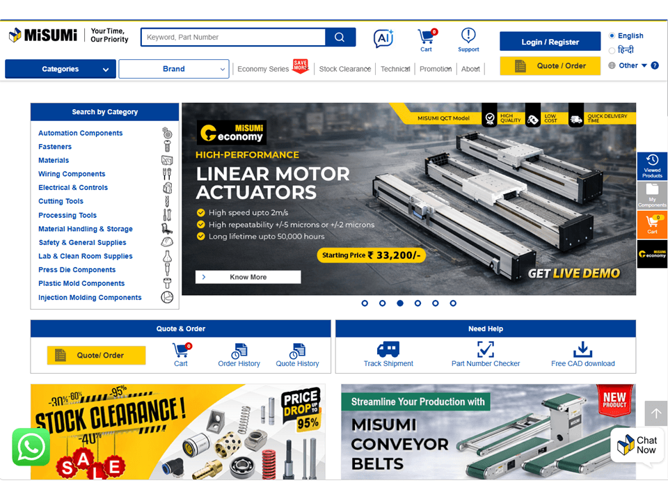Click the search magnifier button

pyautogui.click(x=340, y=37)
